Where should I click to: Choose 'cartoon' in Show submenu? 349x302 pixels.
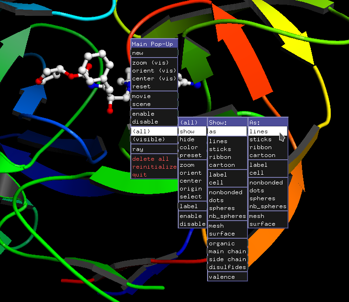[227, 165]
